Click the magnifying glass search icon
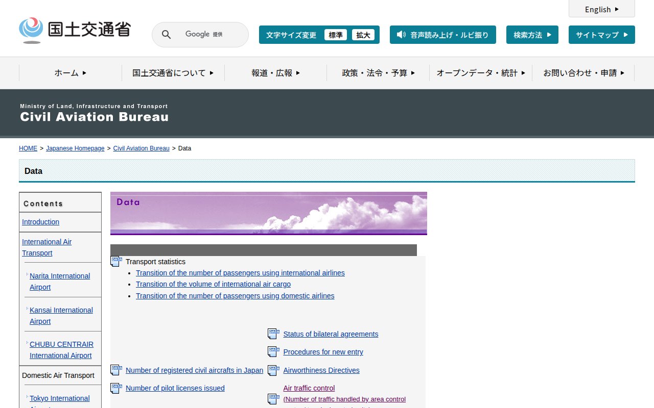 (x=166, y=35)
